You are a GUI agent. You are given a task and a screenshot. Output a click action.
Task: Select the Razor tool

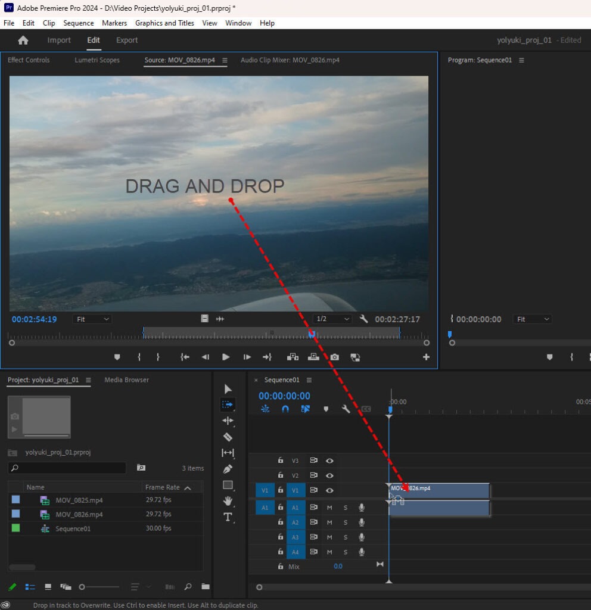point(228,437)
